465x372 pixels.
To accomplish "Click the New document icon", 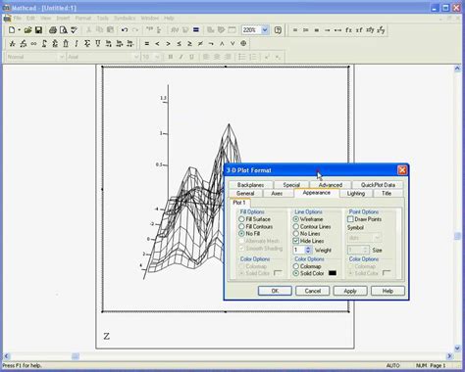I will point(12,30).
